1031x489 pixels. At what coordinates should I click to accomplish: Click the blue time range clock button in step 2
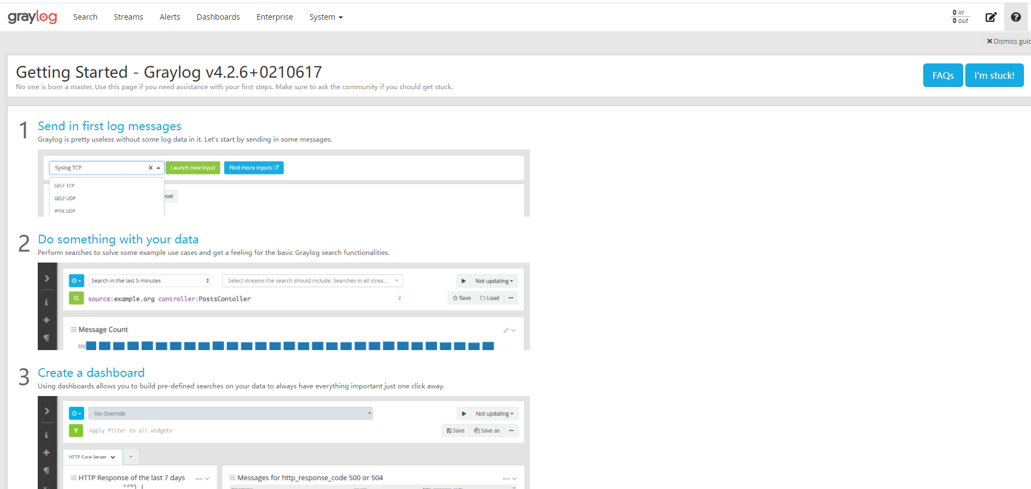[x=77, y=281]
